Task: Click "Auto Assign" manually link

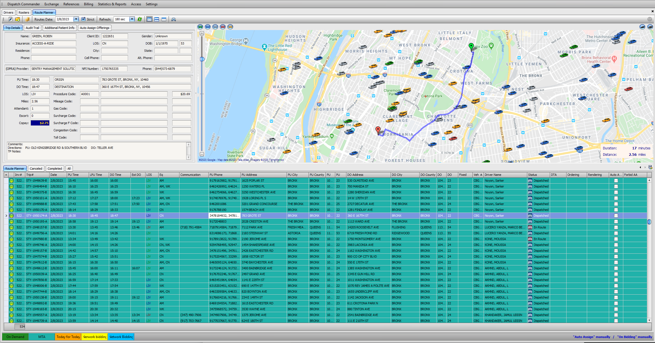Action: pyautogui.click(x=591, y=337)
